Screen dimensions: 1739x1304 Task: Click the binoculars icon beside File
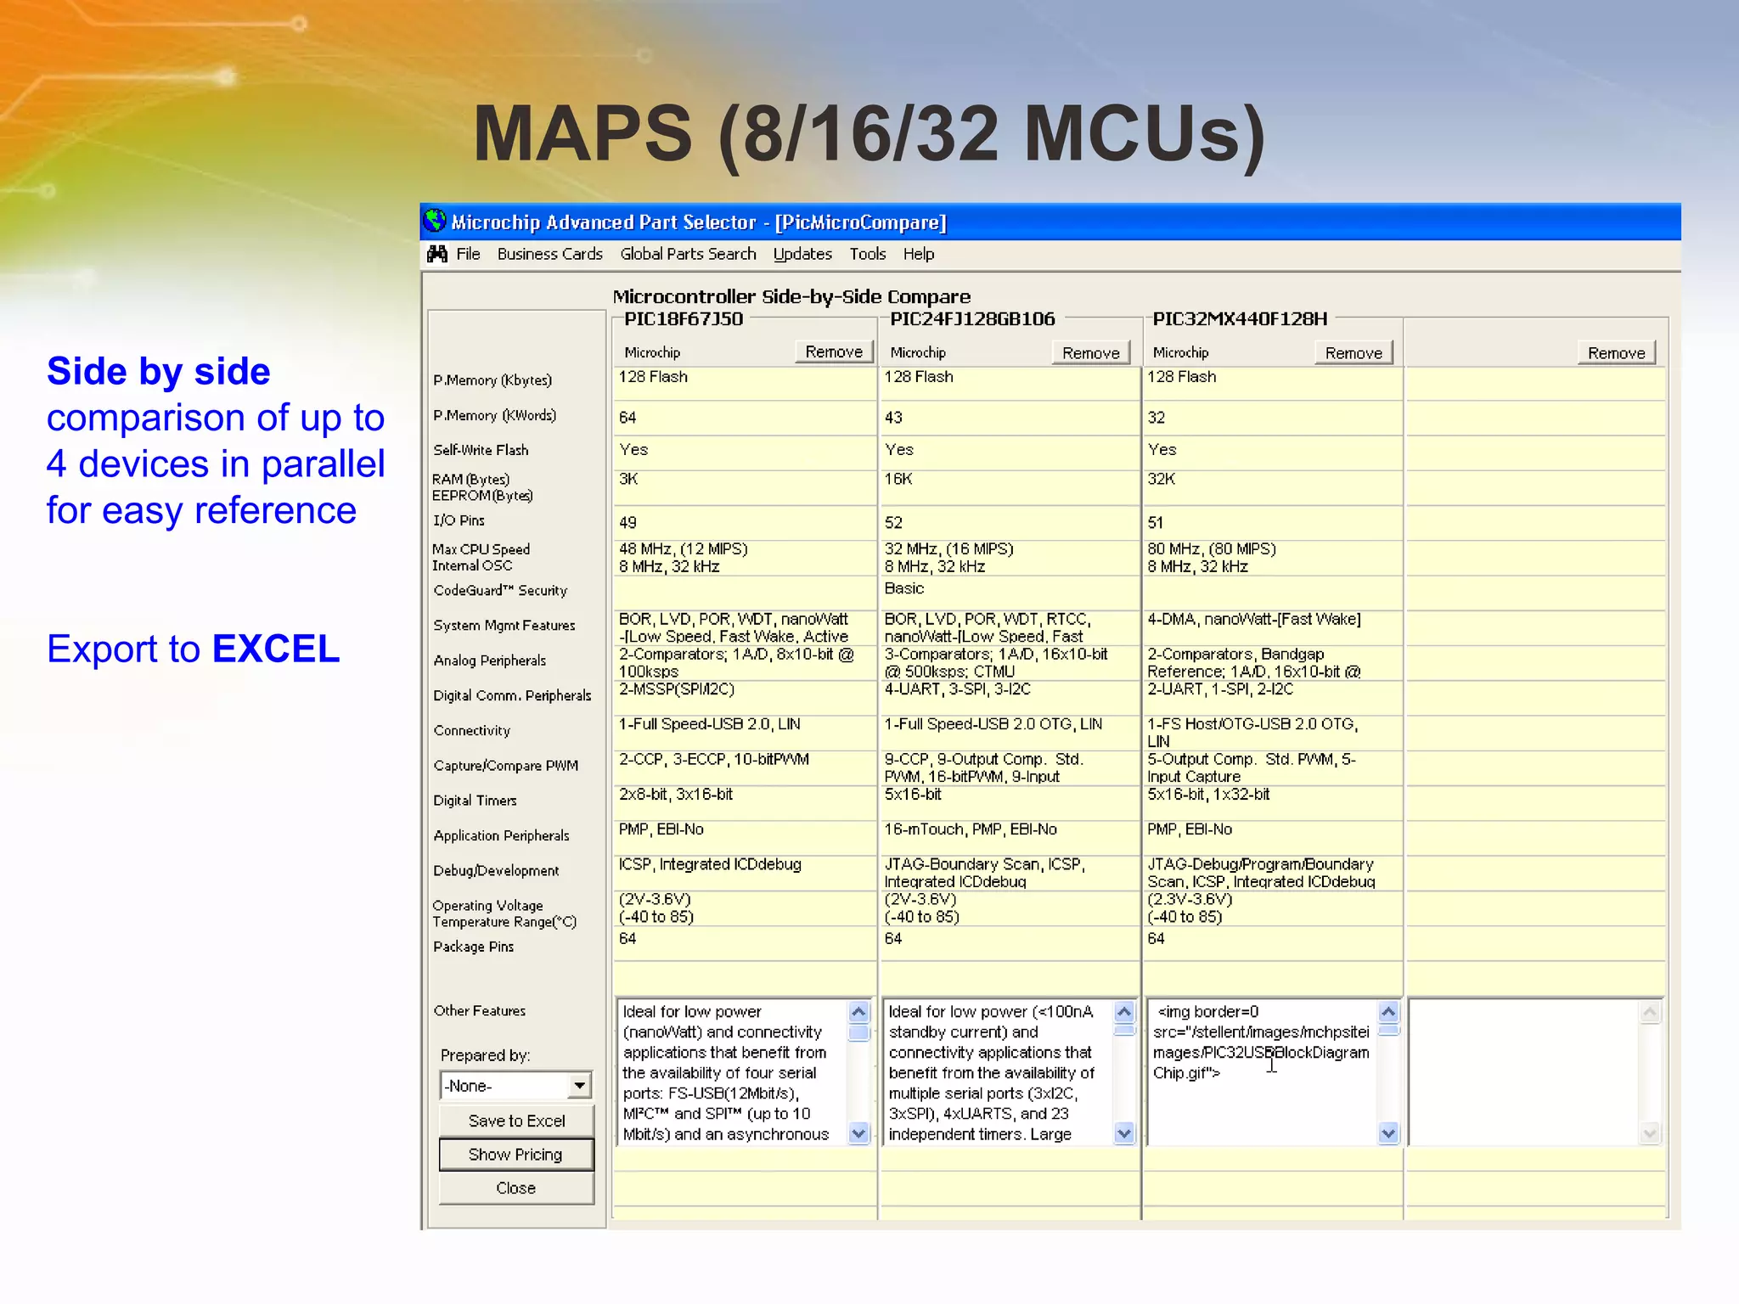point(437,254)
